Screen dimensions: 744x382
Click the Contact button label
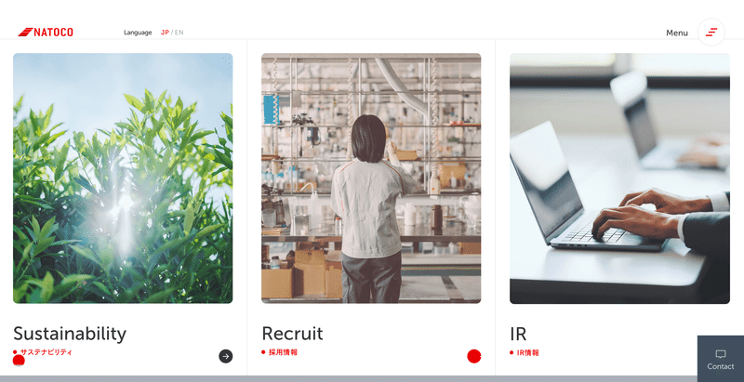[720, 366]
